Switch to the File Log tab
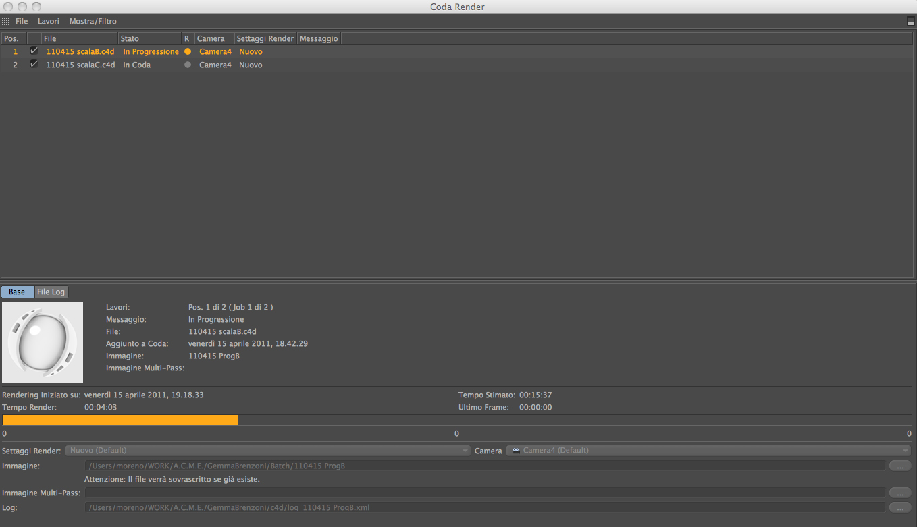 click(51, 292)
